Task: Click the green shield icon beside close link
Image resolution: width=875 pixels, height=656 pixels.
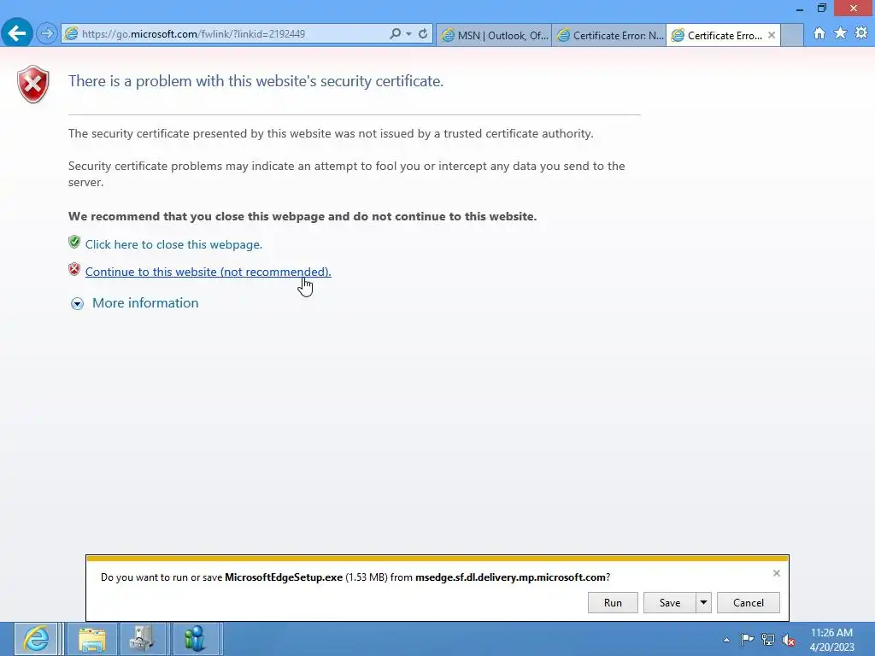Action: (x=74, y=242)
